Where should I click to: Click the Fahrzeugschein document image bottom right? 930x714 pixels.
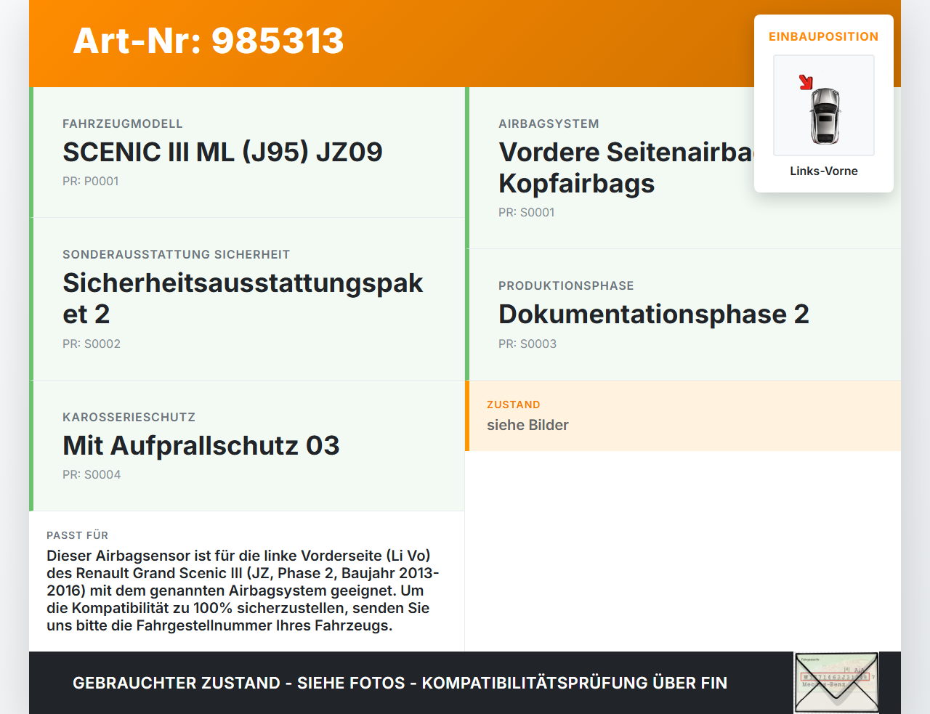pos(836,682)
